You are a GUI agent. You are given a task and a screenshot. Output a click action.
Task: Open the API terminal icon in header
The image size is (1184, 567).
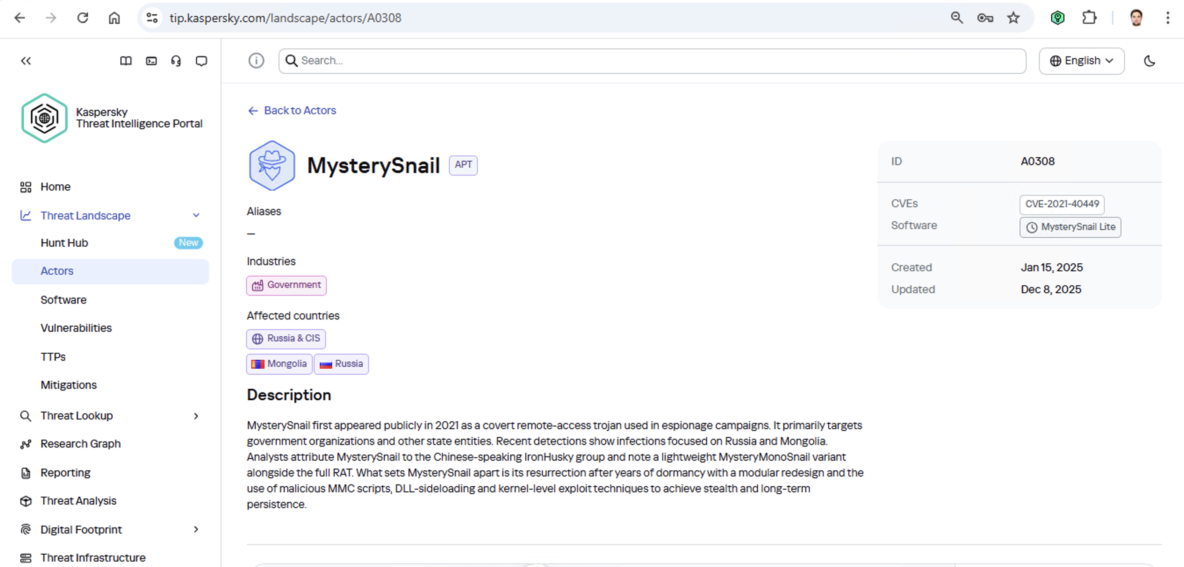click(x=151, y=61)
